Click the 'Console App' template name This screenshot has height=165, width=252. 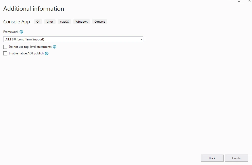(16, 22)
